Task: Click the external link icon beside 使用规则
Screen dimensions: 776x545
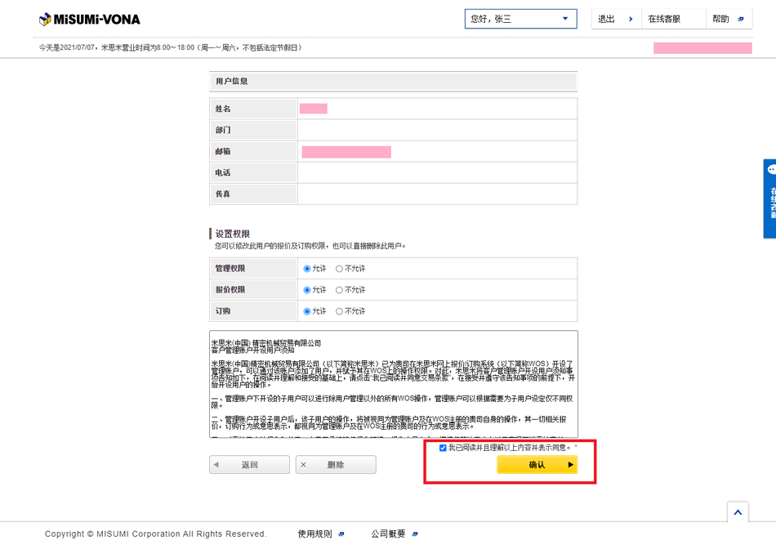Action: (341, 534)
